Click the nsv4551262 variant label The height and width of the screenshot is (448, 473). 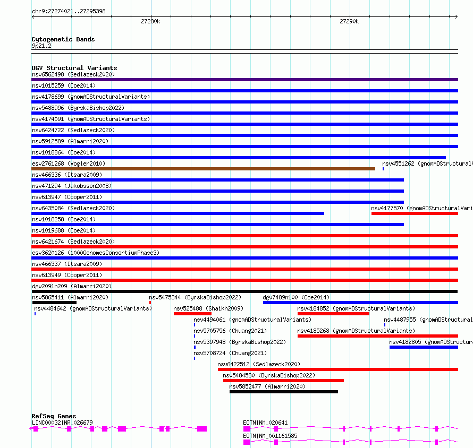(x=427, y=163)
